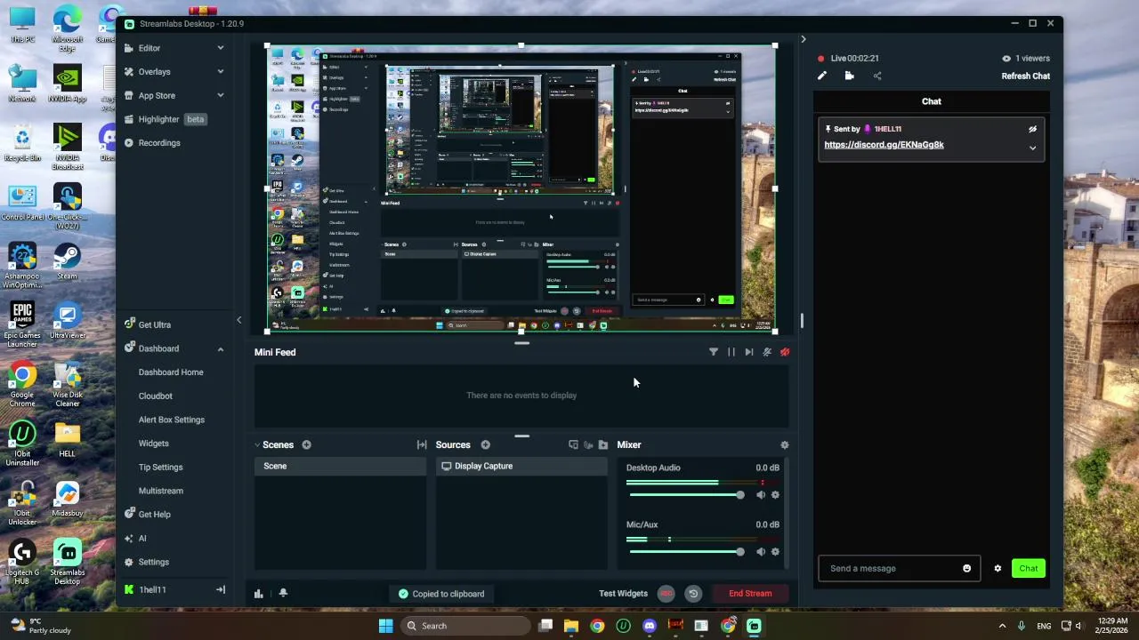Toggle the REC recording button

(x=666, y=594)
